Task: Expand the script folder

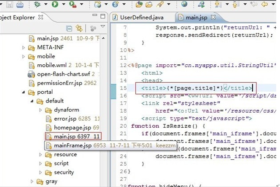Action: click(x=40, y=163)
